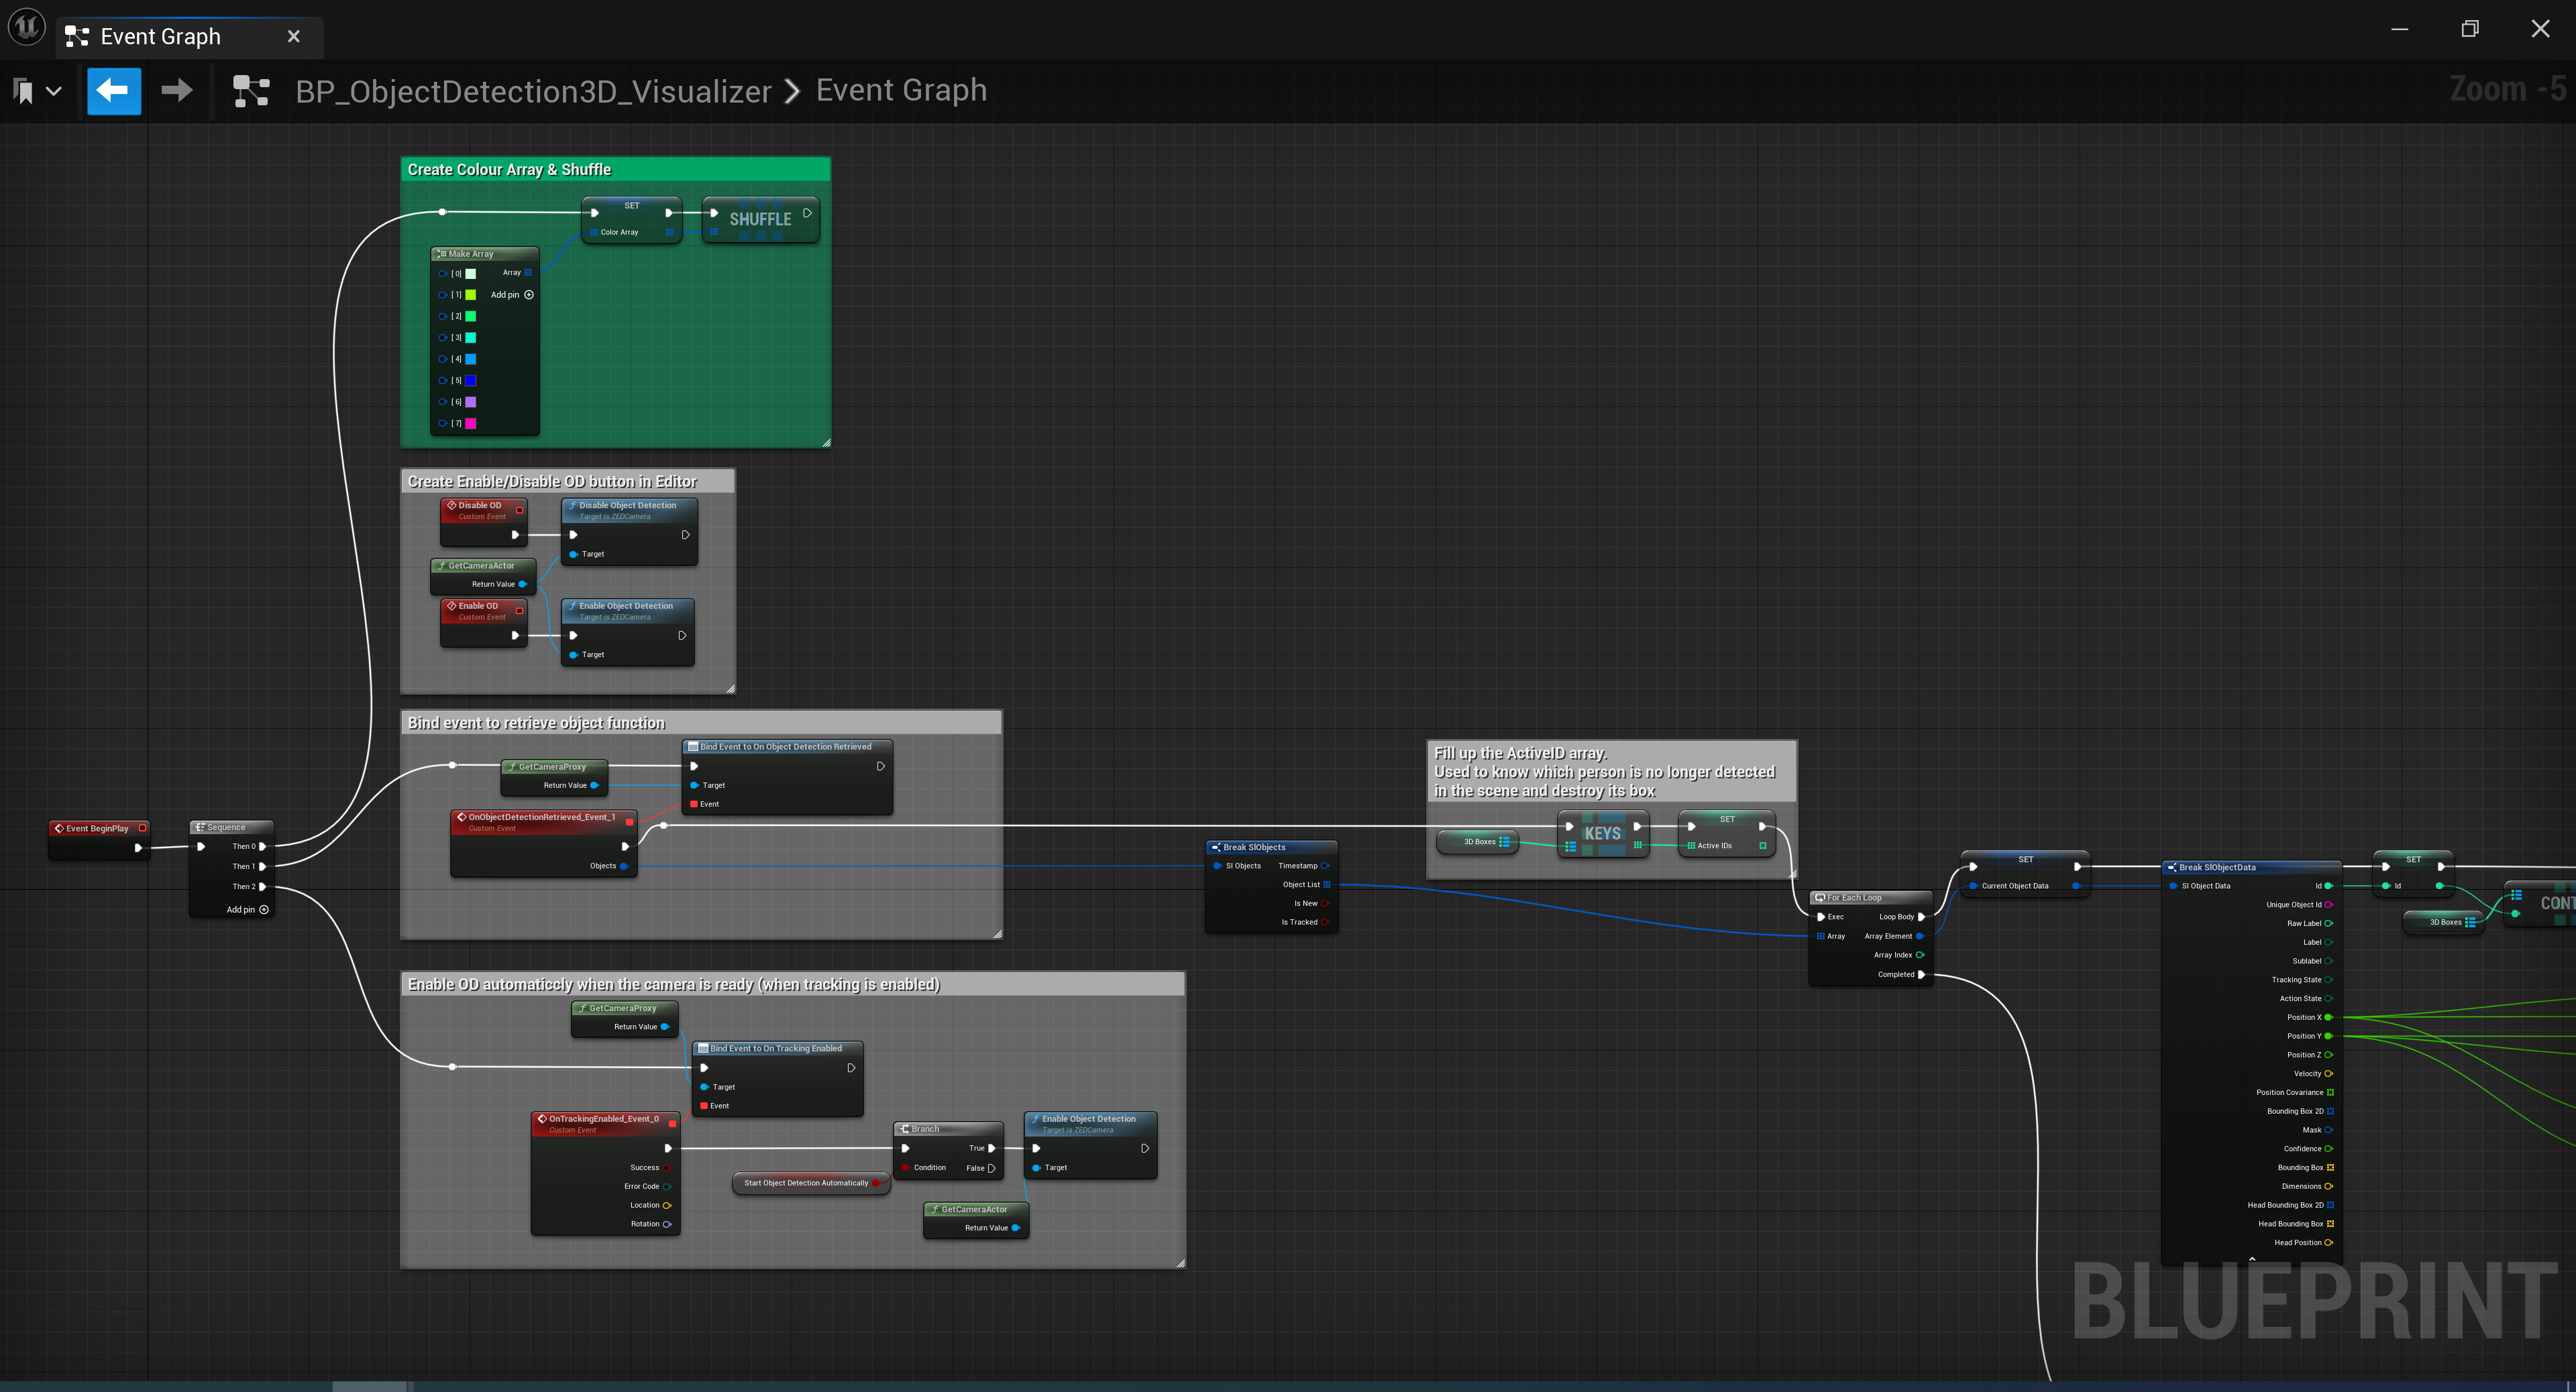Select the Event Graph tab

point(160,37)
